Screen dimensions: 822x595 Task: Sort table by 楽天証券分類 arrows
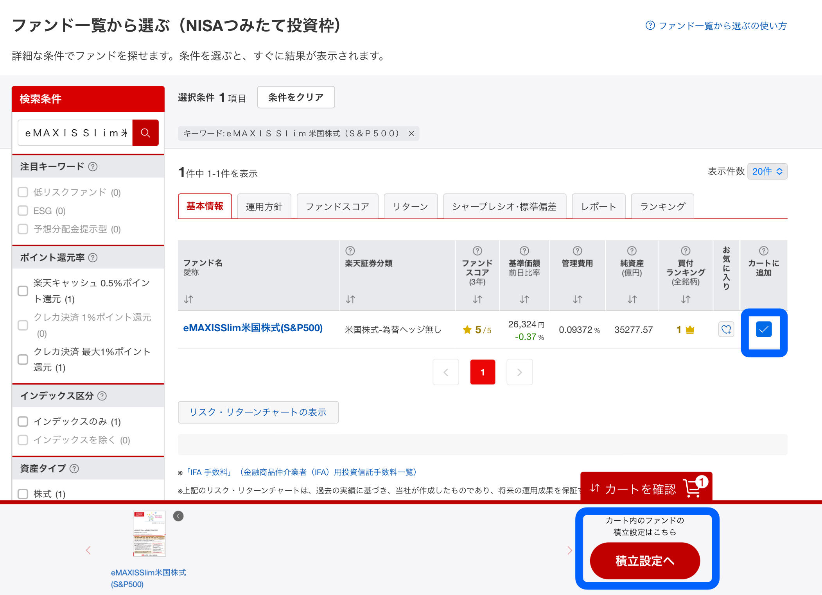click(x=350, y=300)
